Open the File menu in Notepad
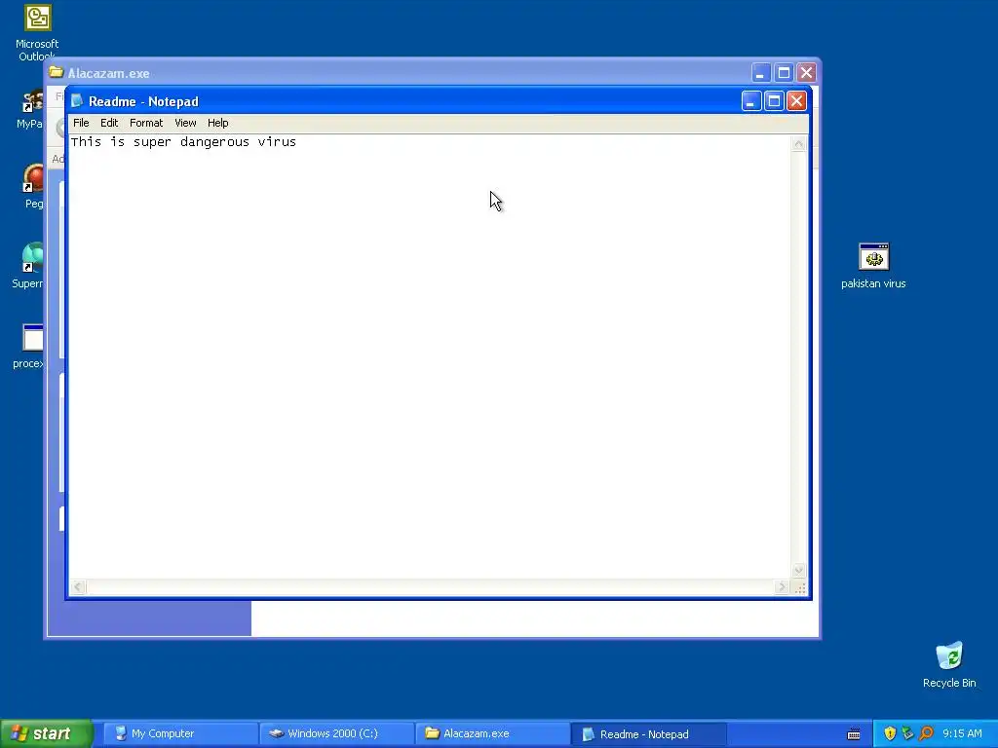Image resolution: width=998 pixels, height=748 pixels. (81, 123)
